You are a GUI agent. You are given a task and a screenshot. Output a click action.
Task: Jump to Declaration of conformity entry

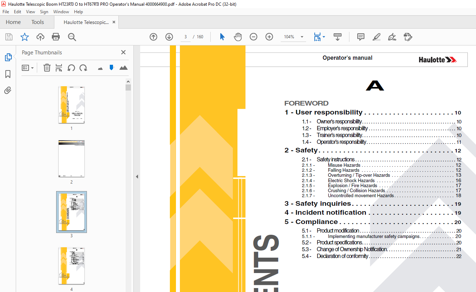point(382,256)
